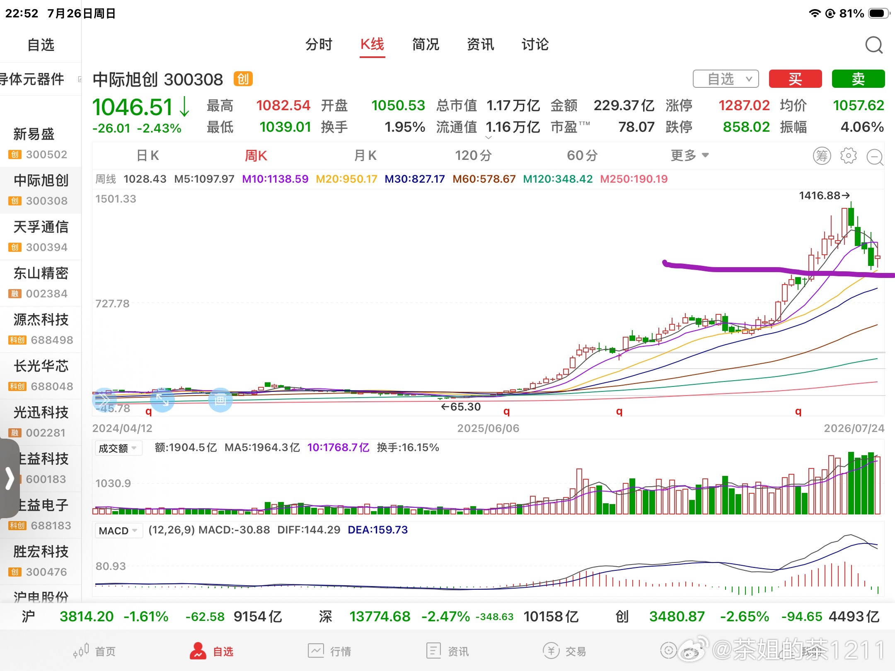Open the 自选 watchlist dropdown
Screen dimensions: 895x671
click(726, 79)
